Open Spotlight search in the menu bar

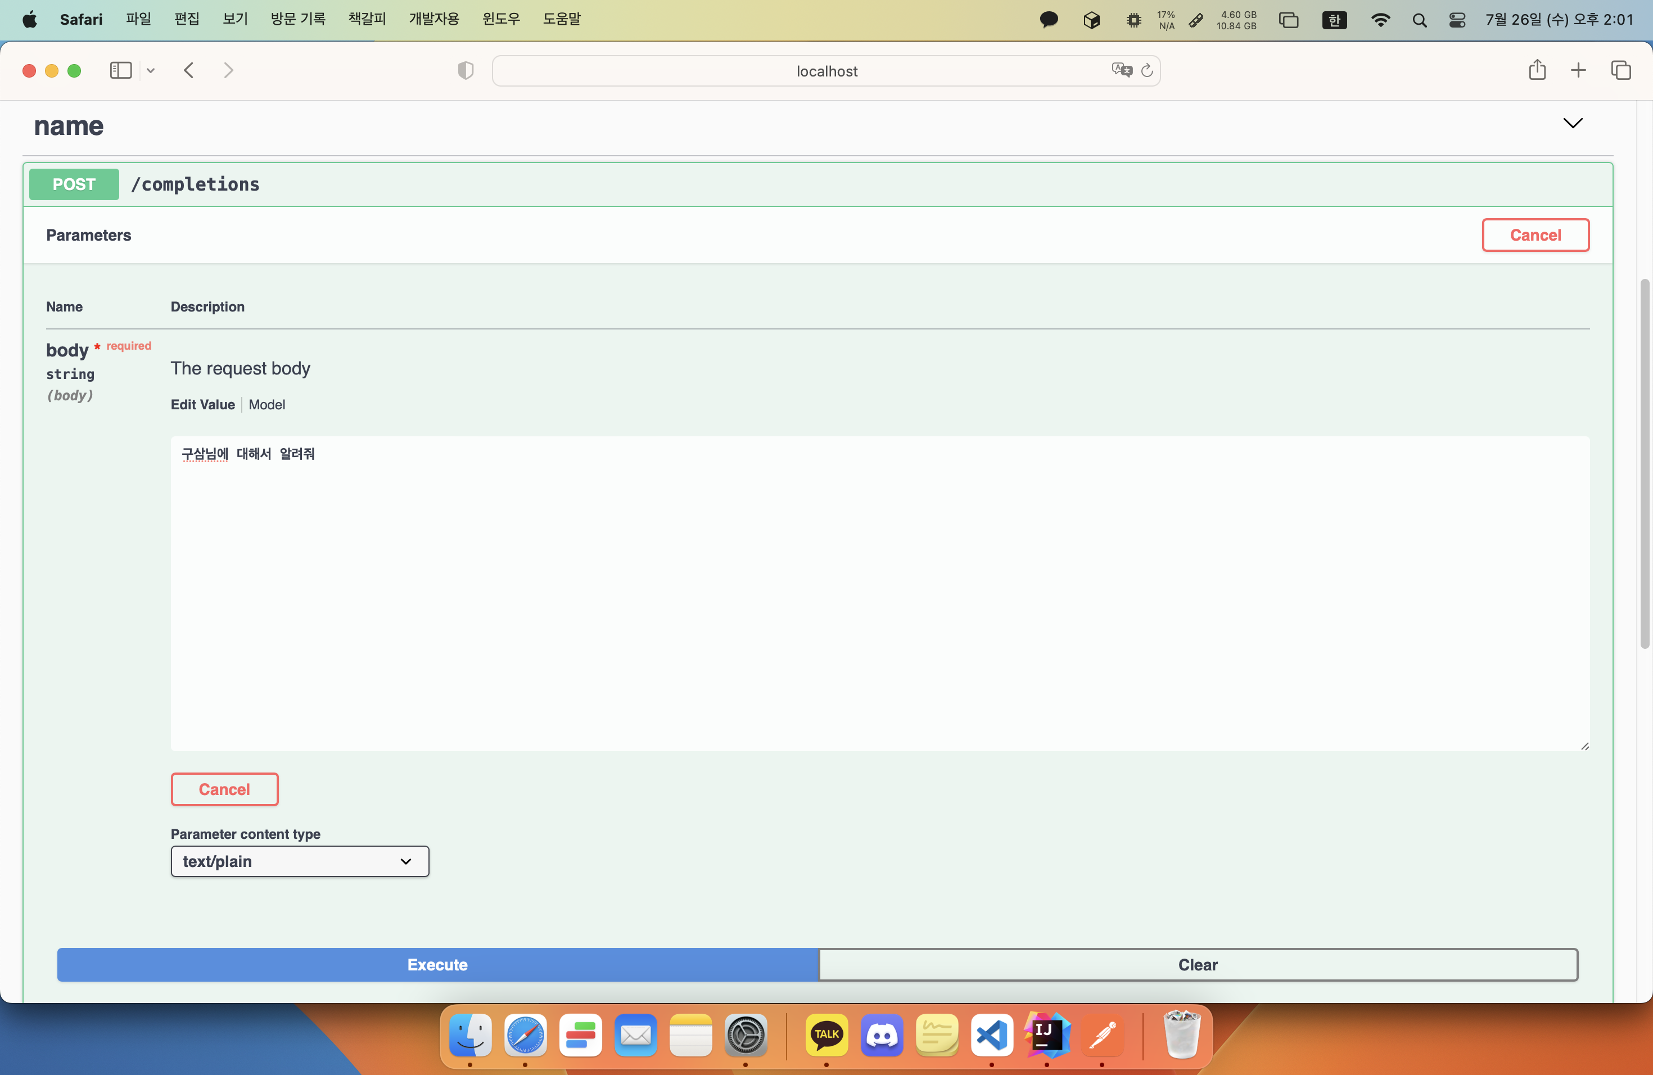click(1420, 20)
